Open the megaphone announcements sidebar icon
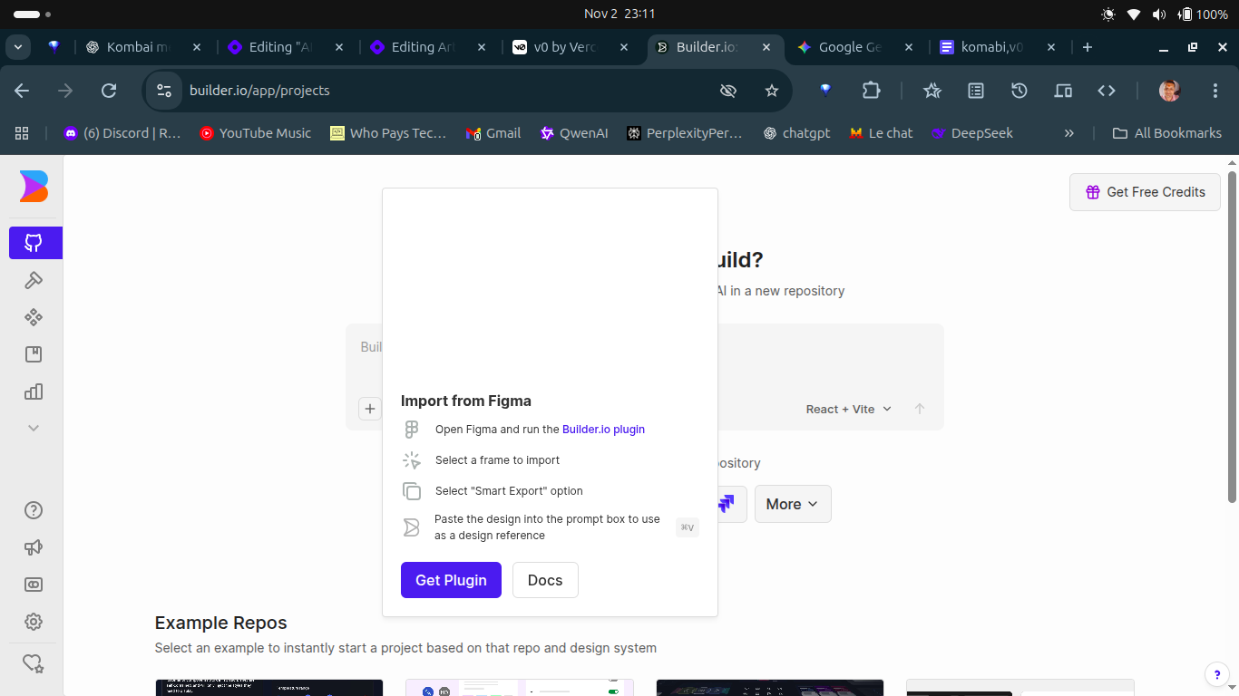Image resolution: width=1239 pixels, height=696 pixels. (34, 547)
